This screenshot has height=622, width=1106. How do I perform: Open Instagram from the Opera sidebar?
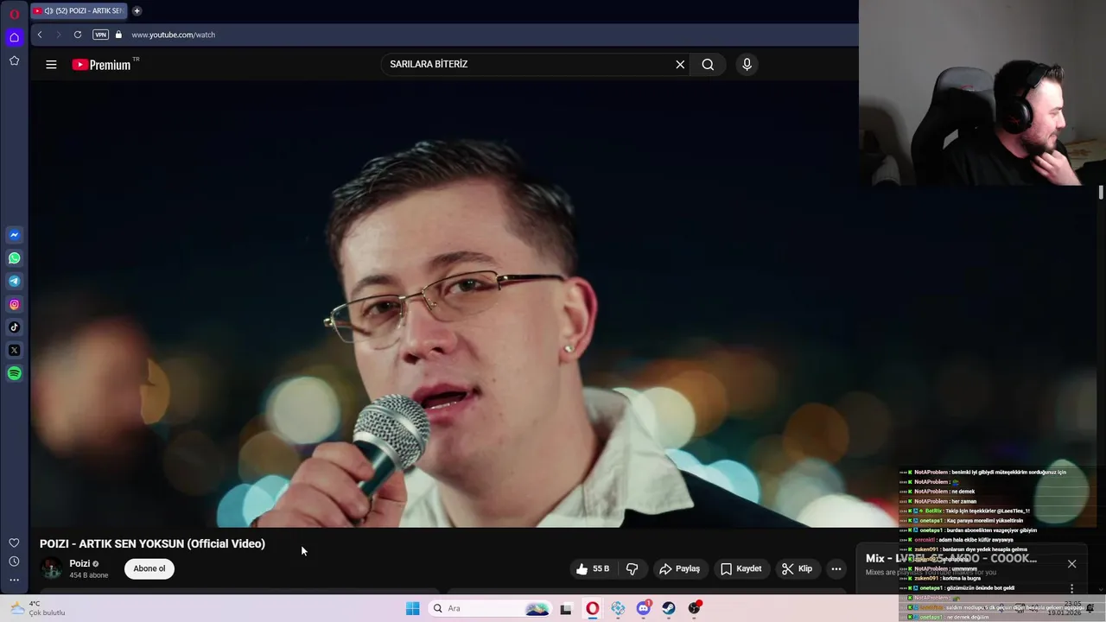[x=14, y=304]
